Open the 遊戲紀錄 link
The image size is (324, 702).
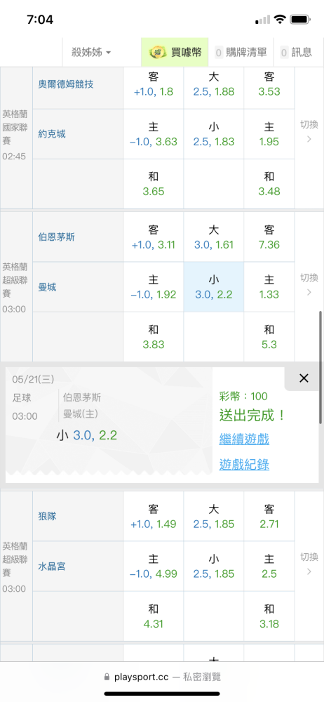(x=244, y=465)
